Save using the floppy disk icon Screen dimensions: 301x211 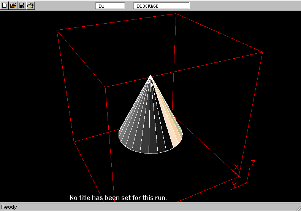[x=22, y=6]
